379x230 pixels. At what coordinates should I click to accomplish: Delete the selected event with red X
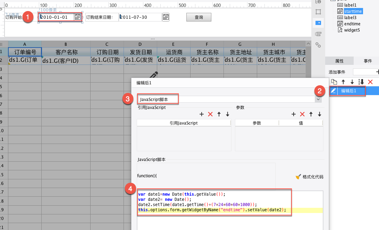(x=370, y=82)
